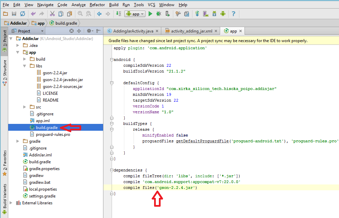Viewport: 339px width, 218px height.
Task: Select gson-2.2.4.jar in libs
Action: pos(55,73)
